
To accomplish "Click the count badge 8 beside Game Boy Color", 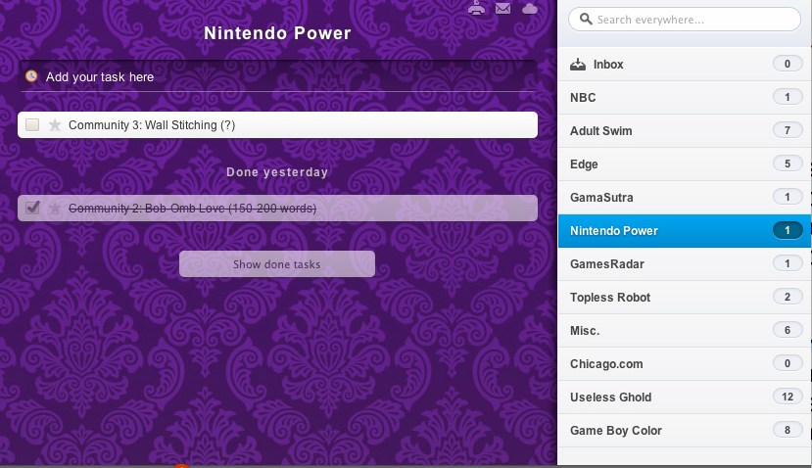I will [x=788, y=430].
